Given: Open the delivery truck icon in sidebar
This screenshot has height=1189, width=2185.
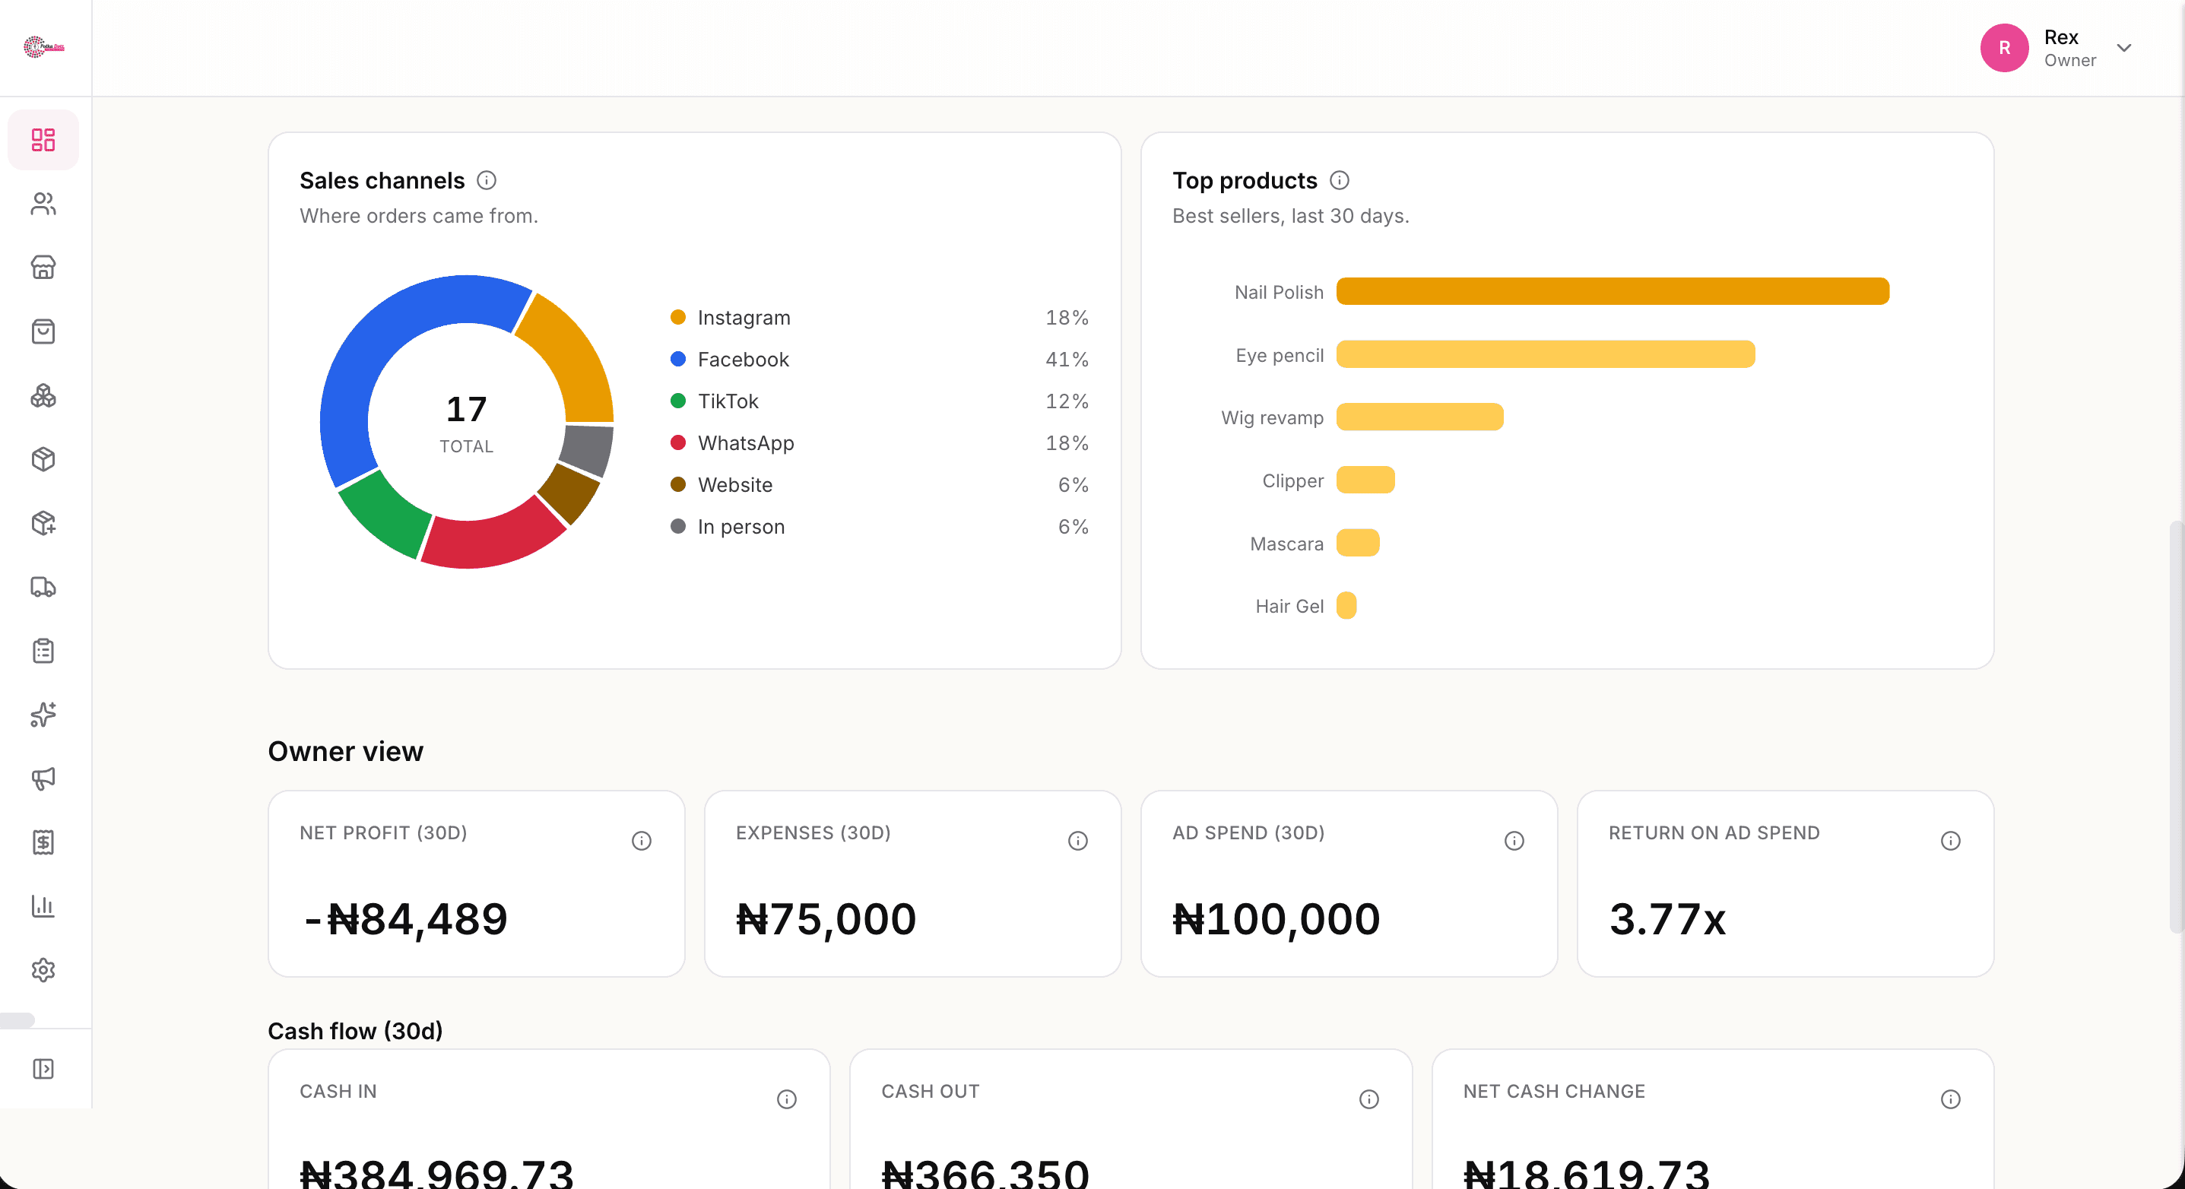Looking at the screenshot, I should pos(43,587).
